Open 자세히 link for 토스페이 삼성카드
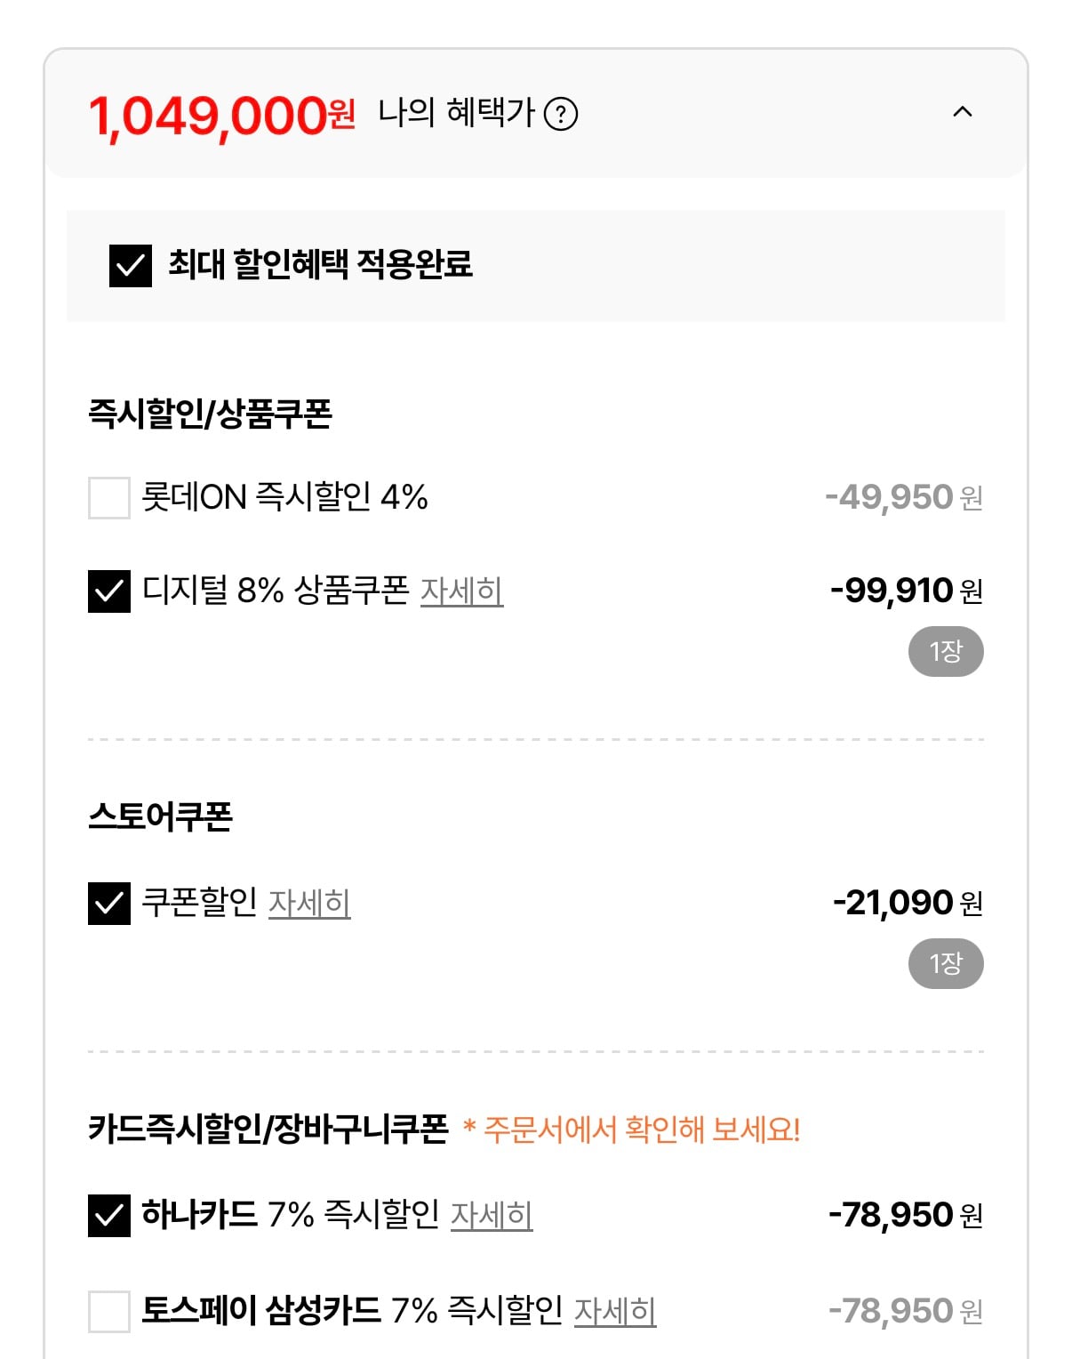The width and height of the screenshot is (1072, 1359). (x=615, y=1311)
